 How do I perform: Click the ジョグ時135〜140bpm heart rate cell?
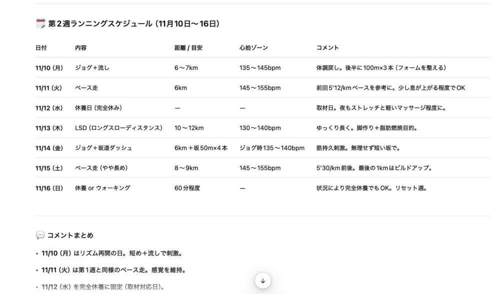(x=271, y=148)
